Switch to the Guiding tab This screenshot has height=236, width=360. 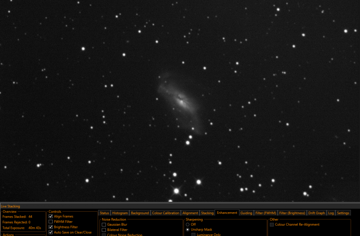pos(246,213)
